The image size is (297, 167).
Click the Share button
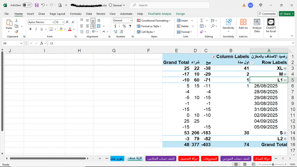click(x=286, y=14)
